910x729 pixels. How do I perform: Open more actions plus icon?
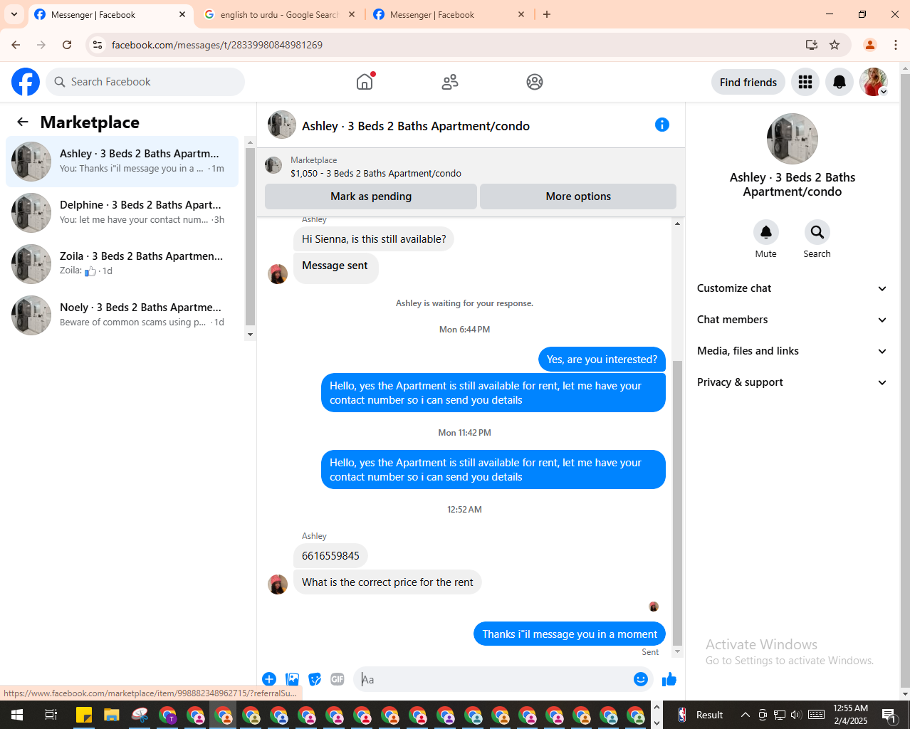point(269,679)
